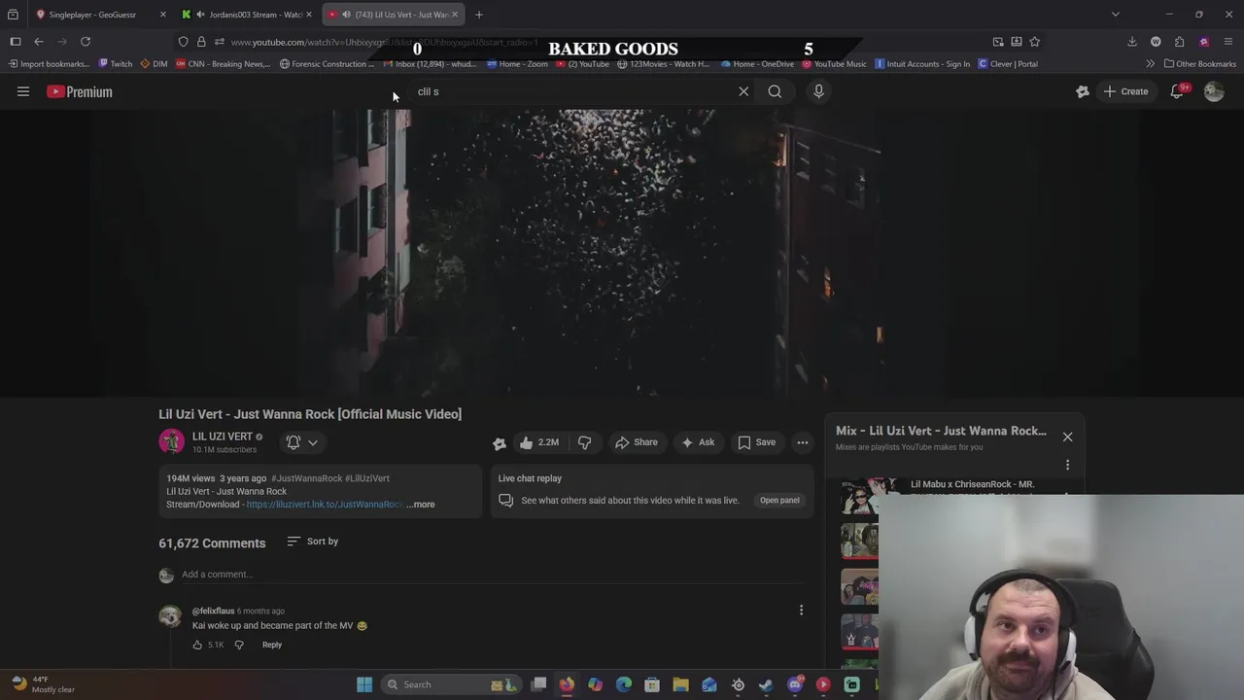The width and height of the screenshot is (1244, 700).
Task: Like the comment by @felixflaus
Action: 197,645
